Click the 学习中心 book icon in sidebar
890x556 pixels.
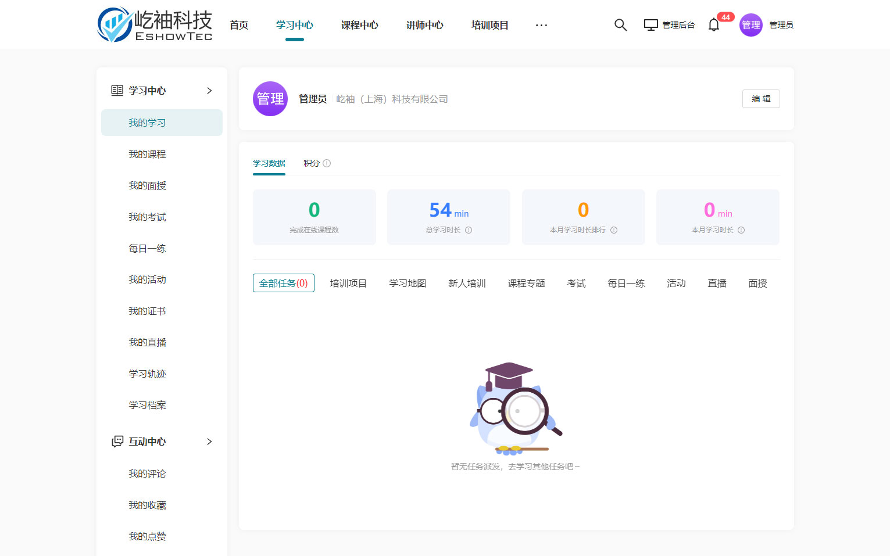click(117, 91)
